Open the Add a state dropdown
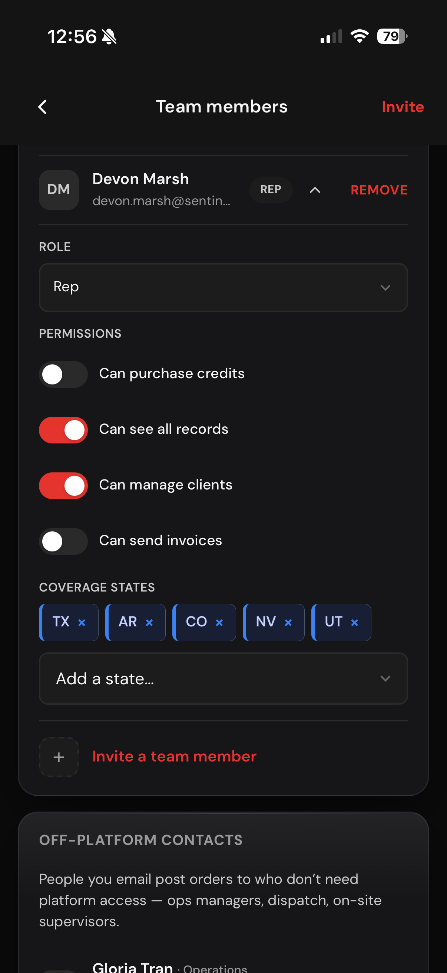447x973 pixels. [223, 678]
